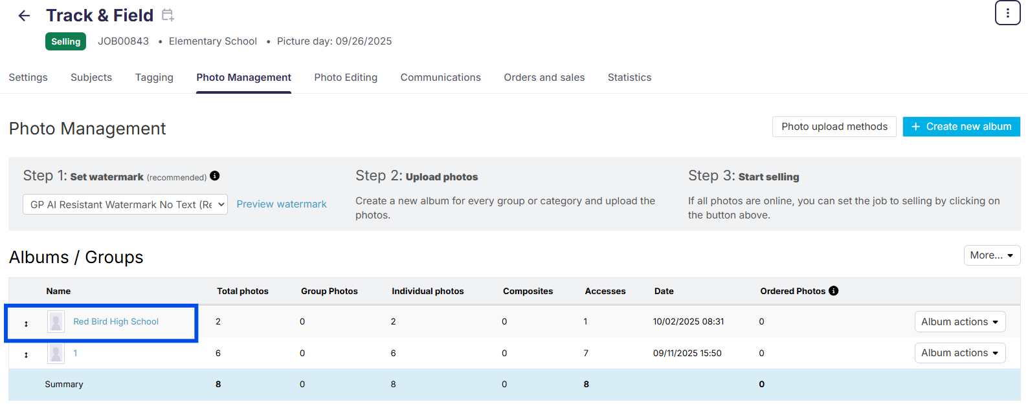
Task: Click the back arrow icon
Action: coord(24,16)
